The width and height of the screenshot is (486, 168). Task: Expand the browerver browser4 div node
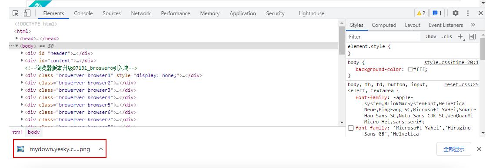(x=22, y=97)
